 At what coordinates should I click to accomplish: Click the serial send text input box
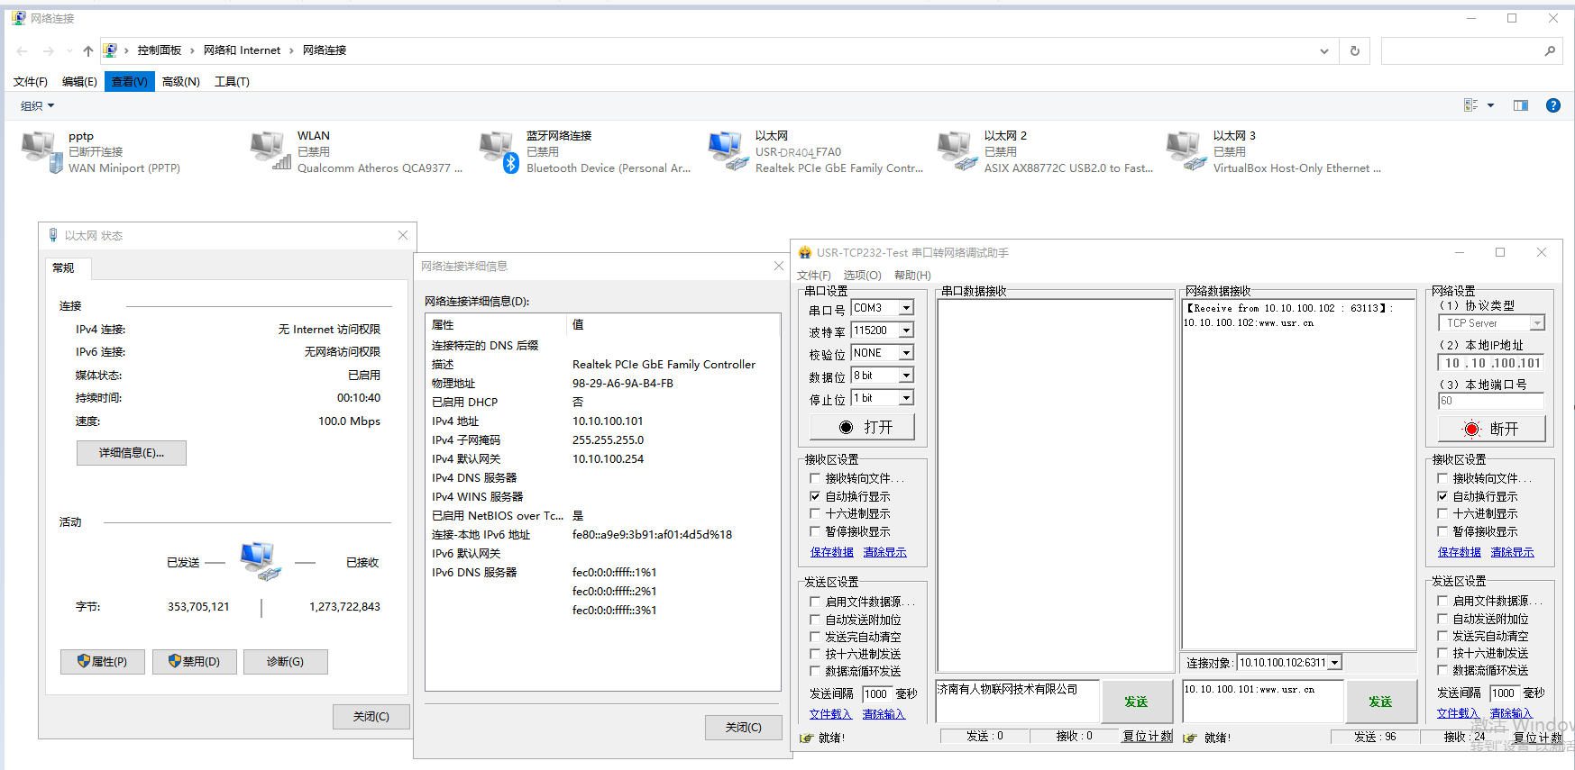click(x=1017, y=701)
